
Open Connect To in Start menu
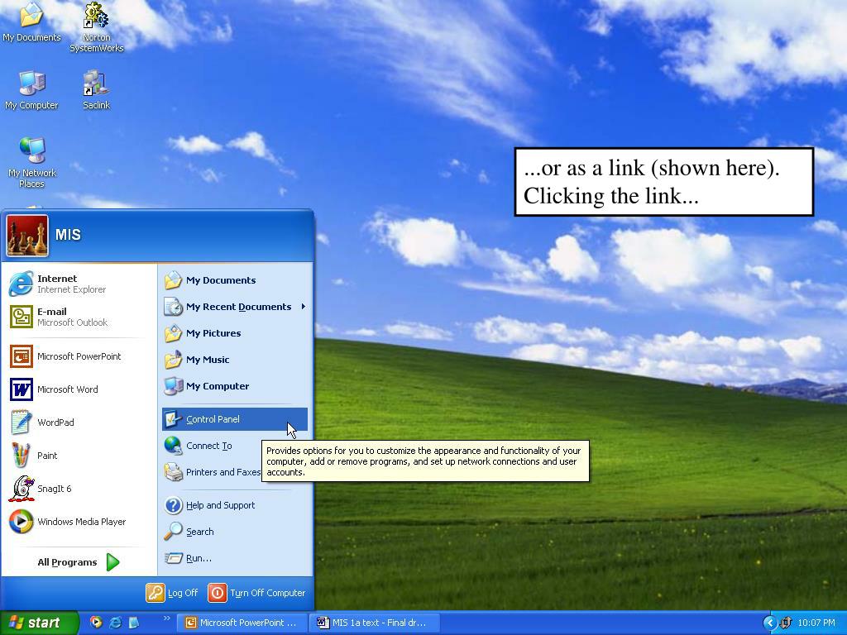(212, 446)
